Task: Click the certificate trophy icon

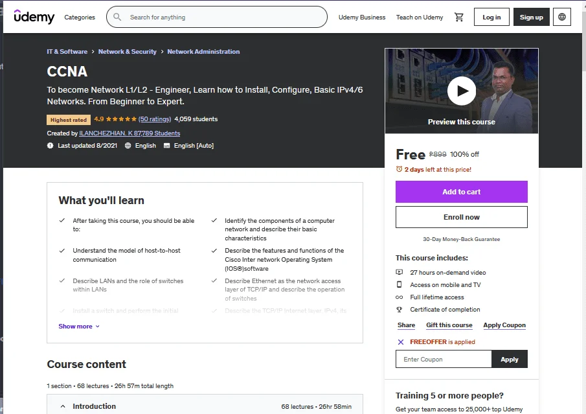Action: click(x=399, y=309)
